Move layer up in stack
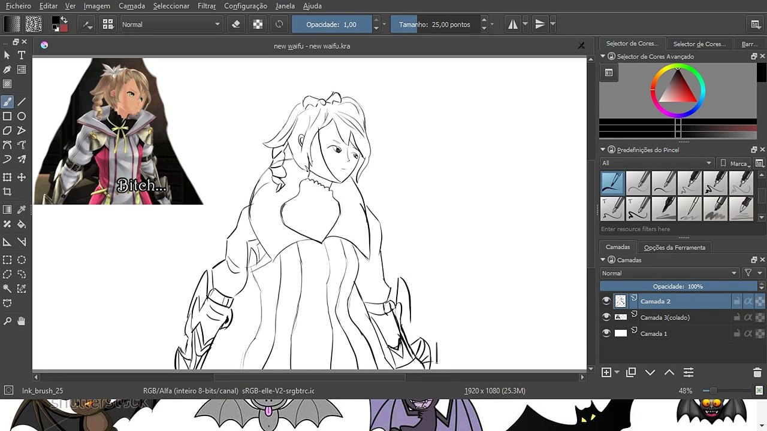 click(669, 372)
